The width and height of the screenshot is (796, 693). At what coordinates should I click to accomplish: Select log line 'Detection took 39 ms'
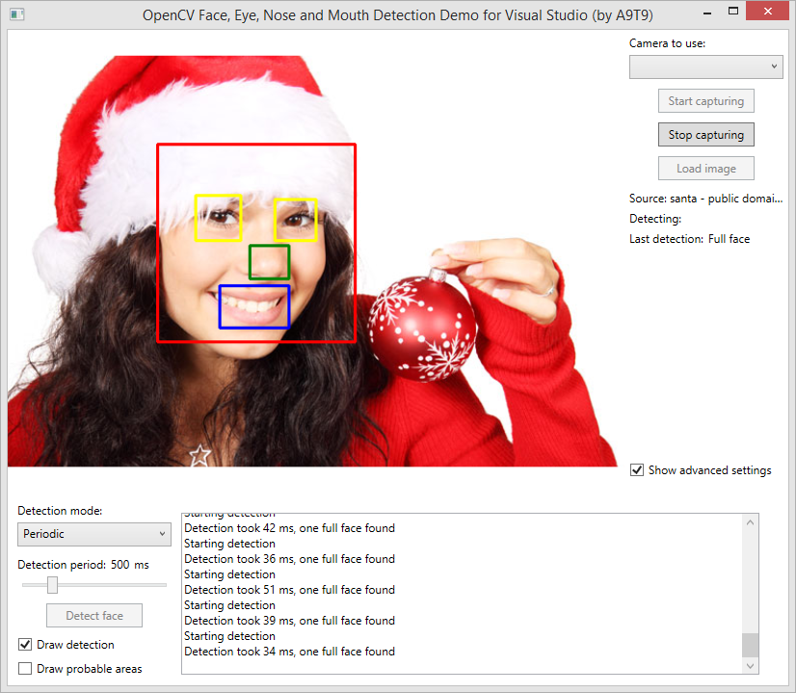point(289,621)
